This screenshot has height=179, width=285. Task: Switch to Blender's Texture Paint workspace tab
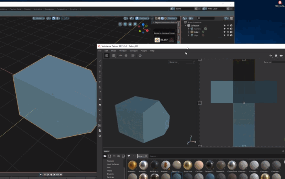click(15, 9)
